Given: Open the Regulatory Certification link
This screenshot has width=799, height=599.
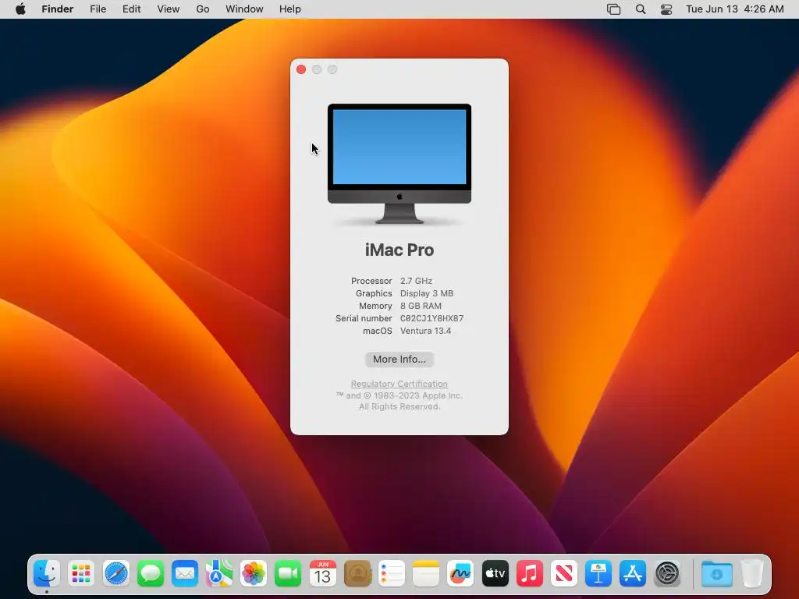Looking at the screenshot, I should point(399,384).
